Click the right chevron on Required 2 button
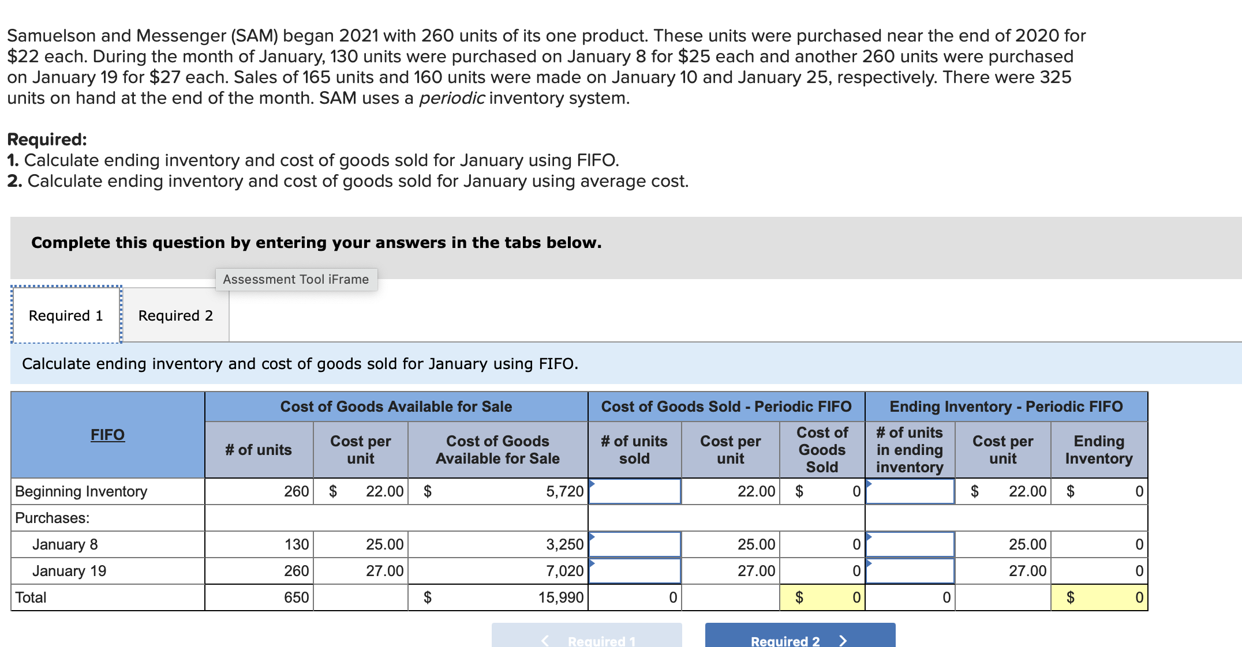1242x647 pixels. tap(843, 640)
